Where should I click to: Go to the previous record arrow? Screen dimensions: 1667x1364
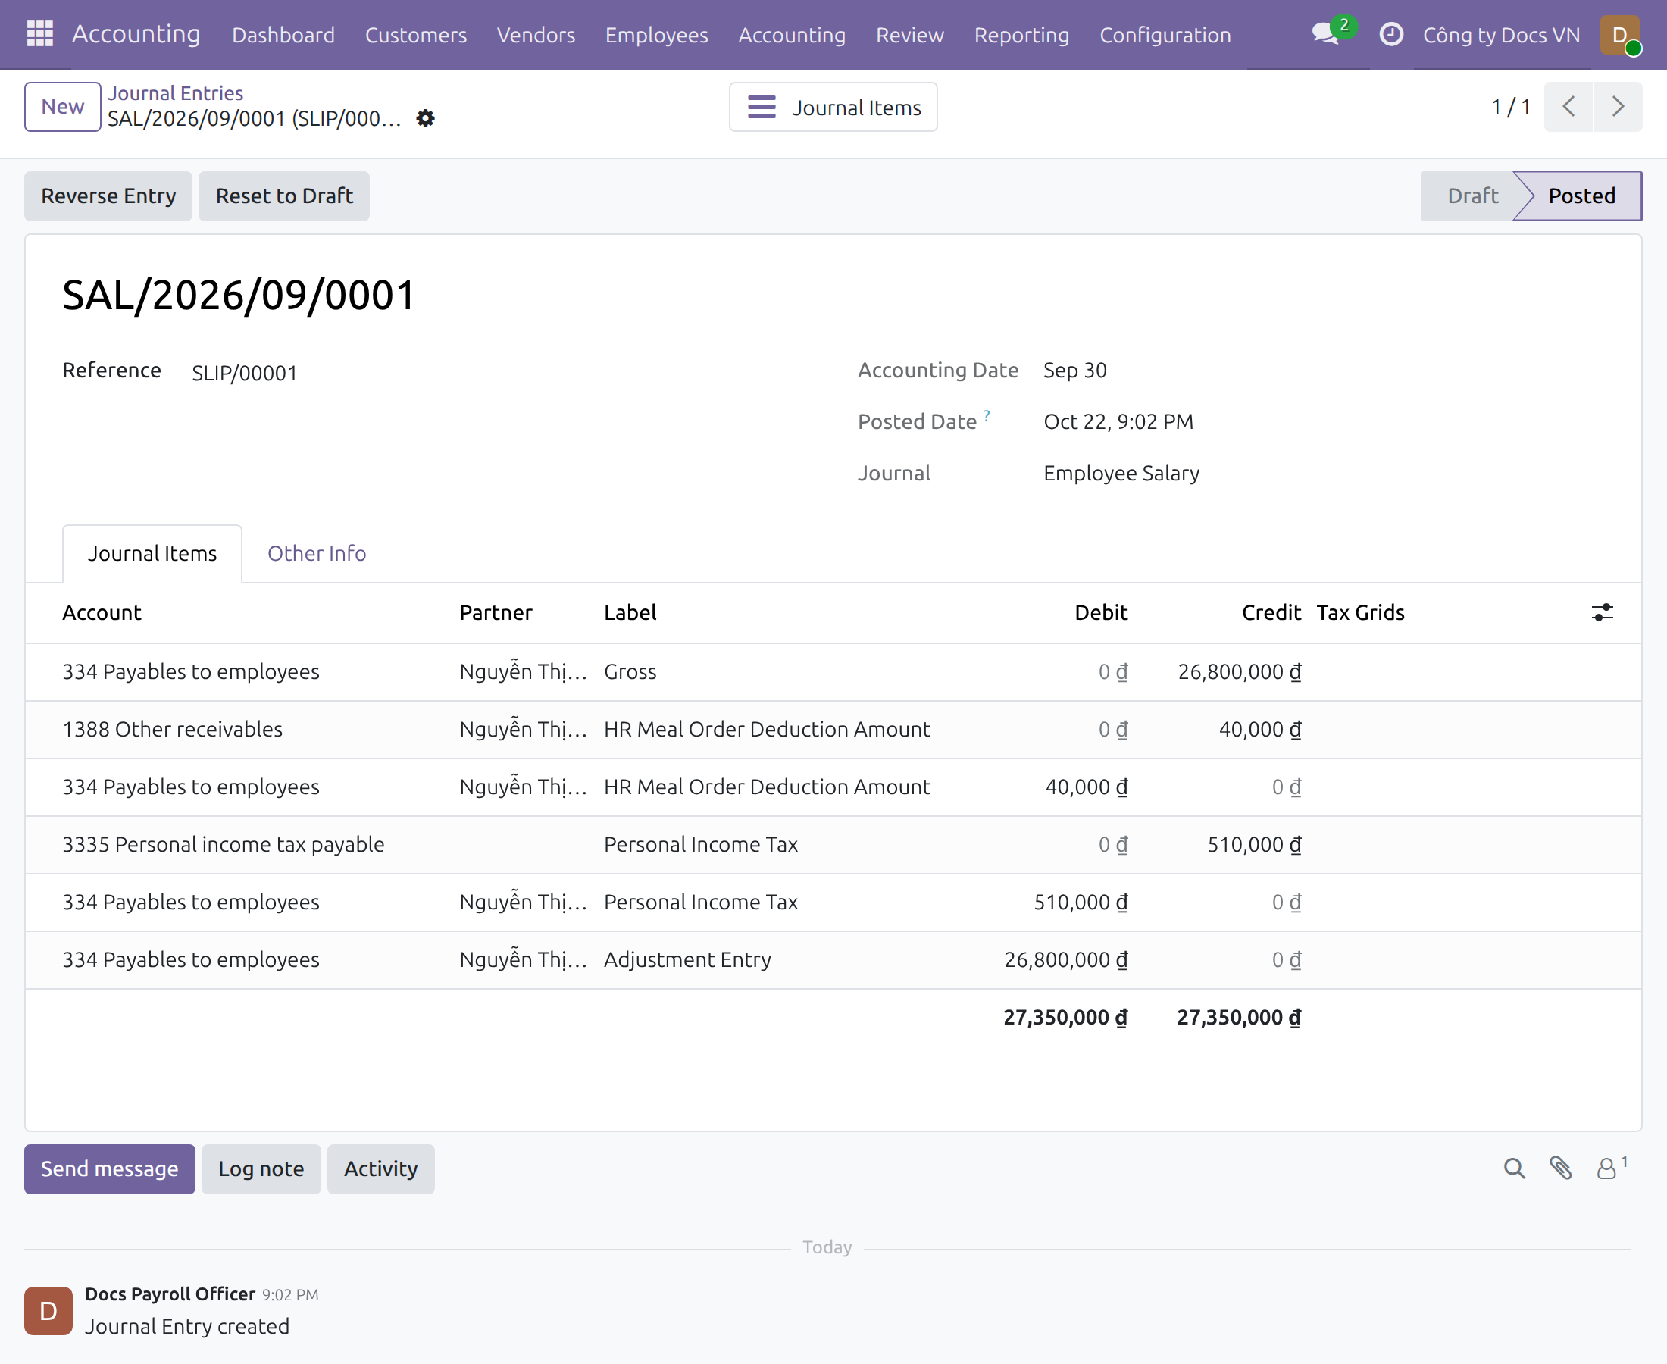coord(1568,106)
